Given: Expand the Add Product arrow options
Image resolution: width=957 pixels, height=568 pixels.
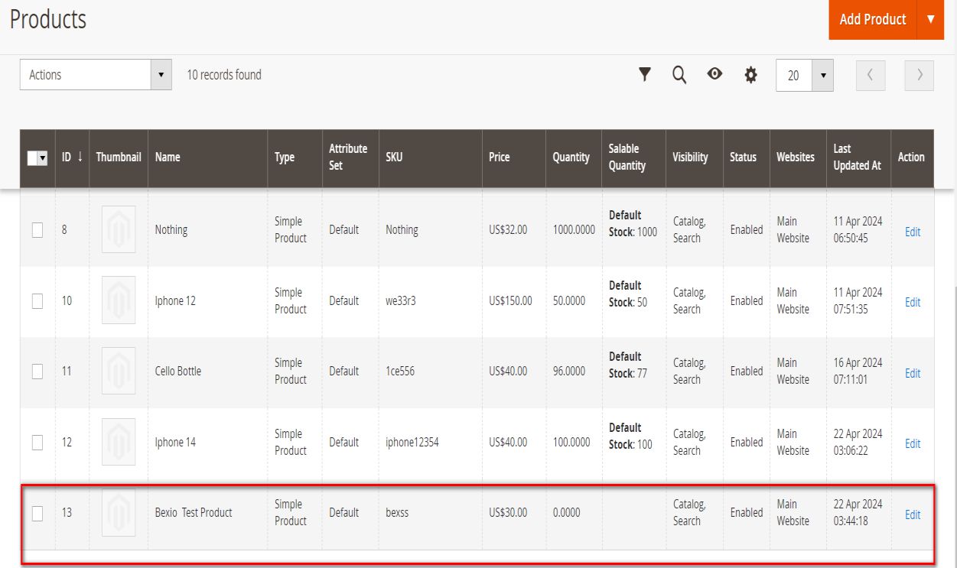Looking at the screenshot, I should pos(930,19).
